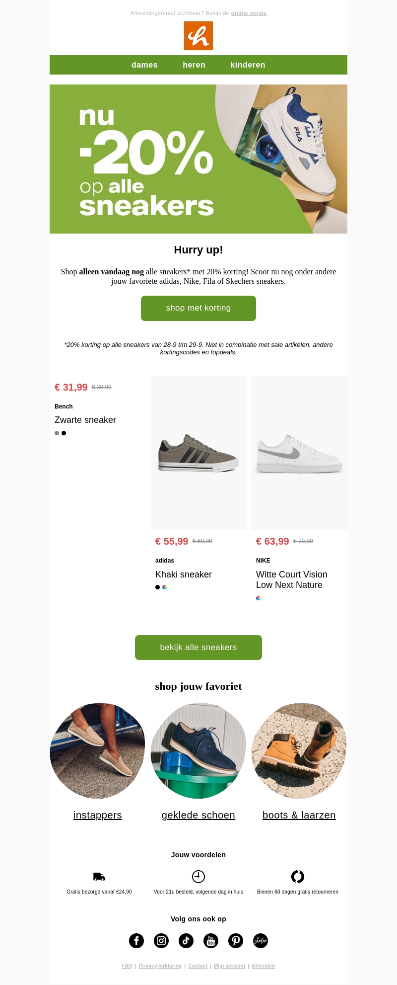Screen dimensions: 397x985
Task: Open the Facebook social page
Action: coord(136,941)
